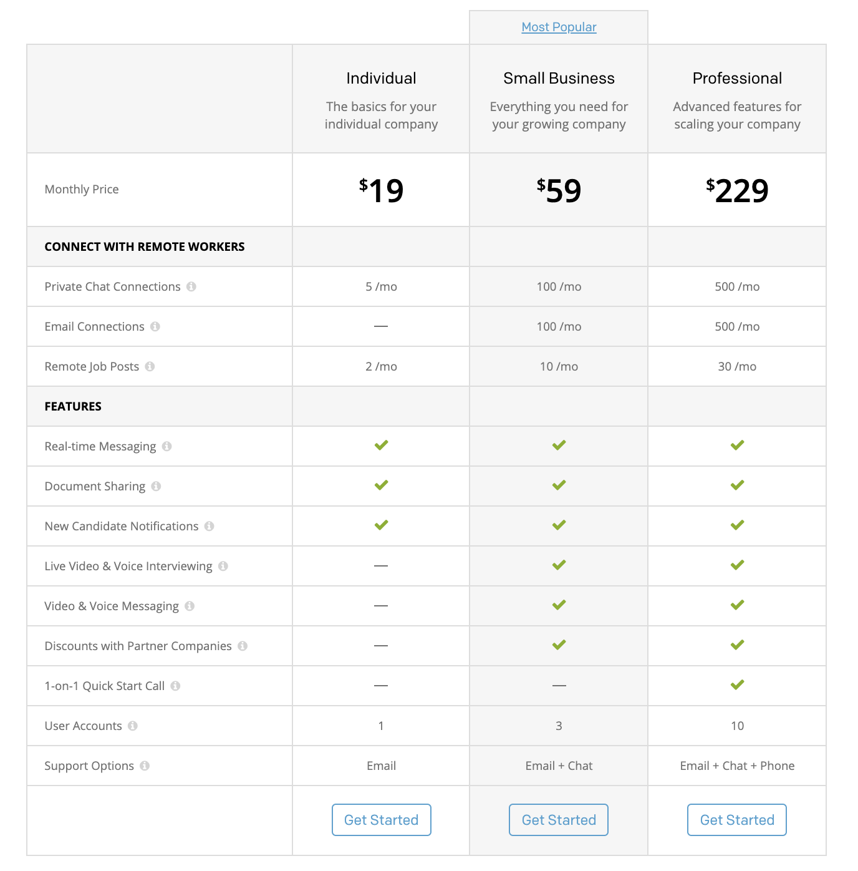Show info for Support Options
The width and height of the screenshot is (858, 871).
coord(145,766)
